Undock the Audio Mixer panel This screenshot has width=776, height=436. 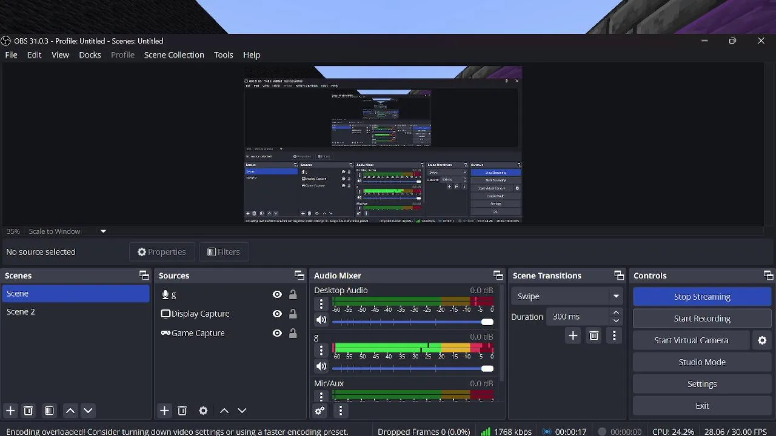(x=498, y=276)
